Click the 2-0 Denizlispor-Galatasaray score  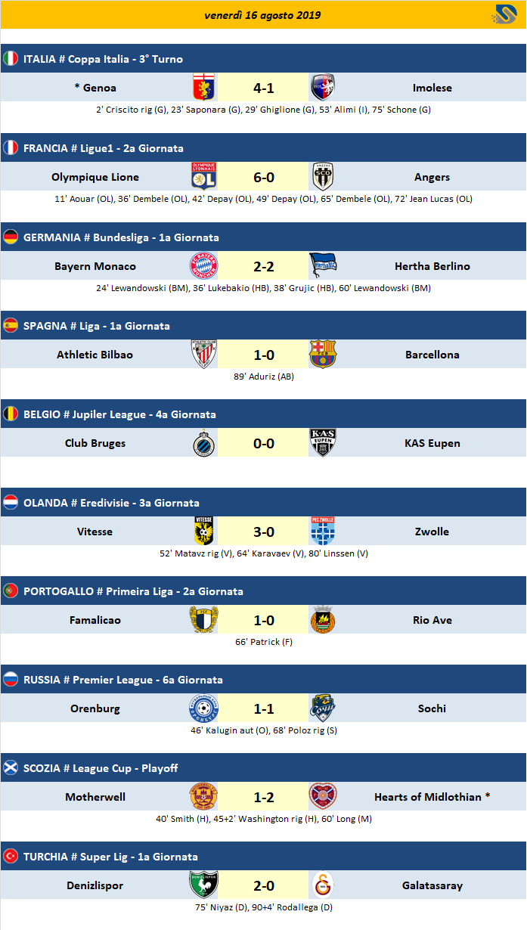pos(263,885)
